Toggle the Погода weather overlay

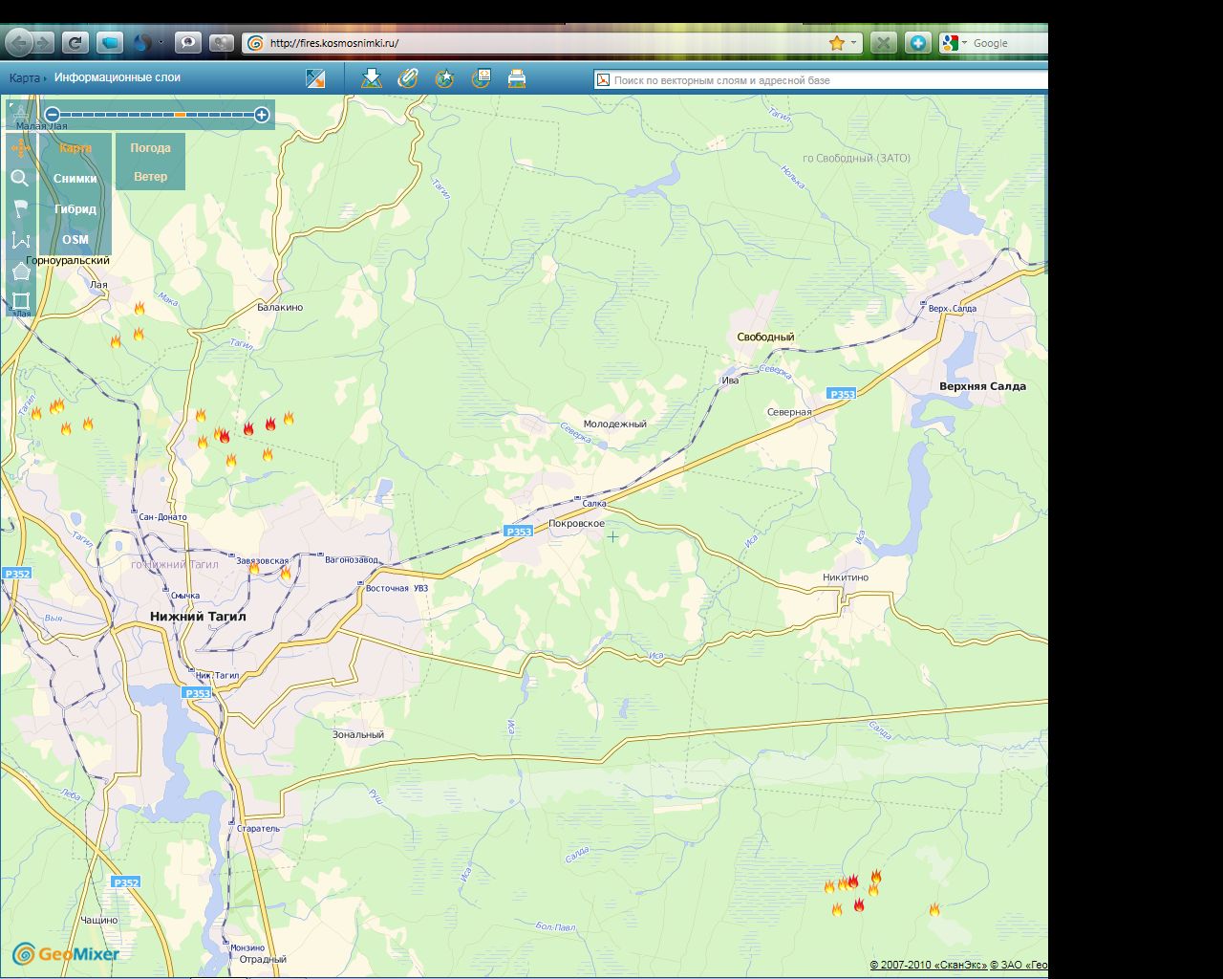click(150, 148)
